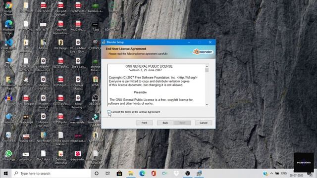Open the Windows Start menu
Screen dimensions: 317x178
coord(5,174)
